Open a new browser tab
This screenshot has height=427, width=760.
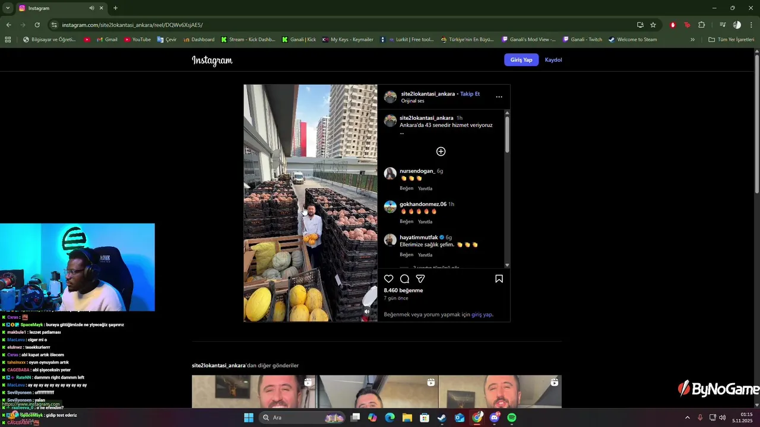(x=115, y=8)
